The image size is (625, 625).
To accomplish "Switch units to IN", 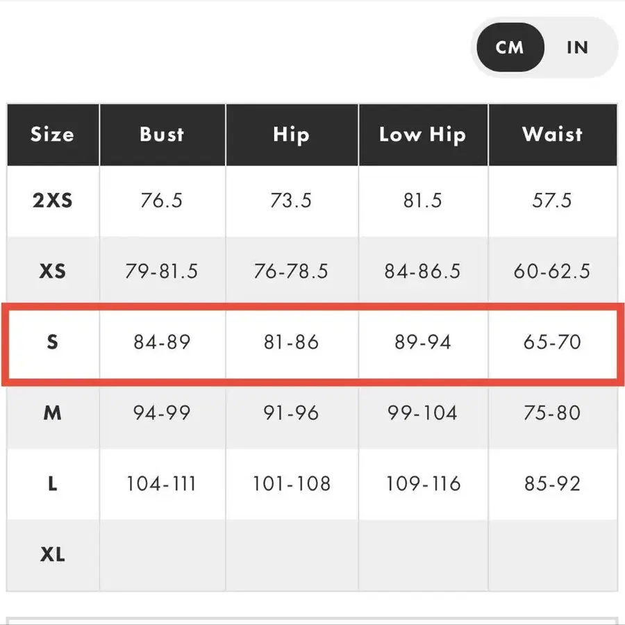I will pos(577,47).
